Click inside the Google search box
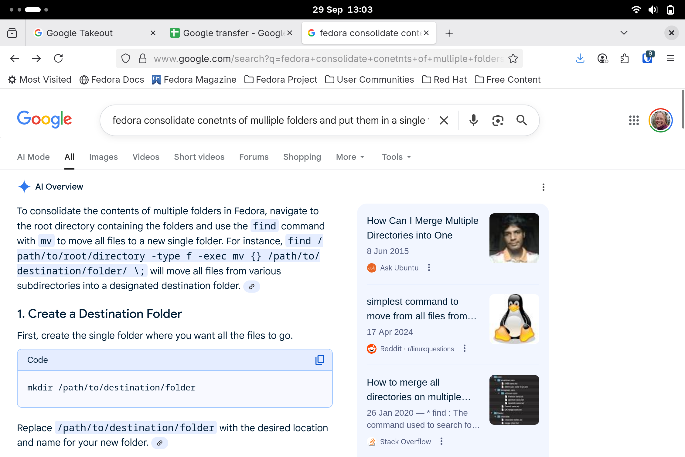685x457 pixels. pyautogui.click(x=270, y=120)
